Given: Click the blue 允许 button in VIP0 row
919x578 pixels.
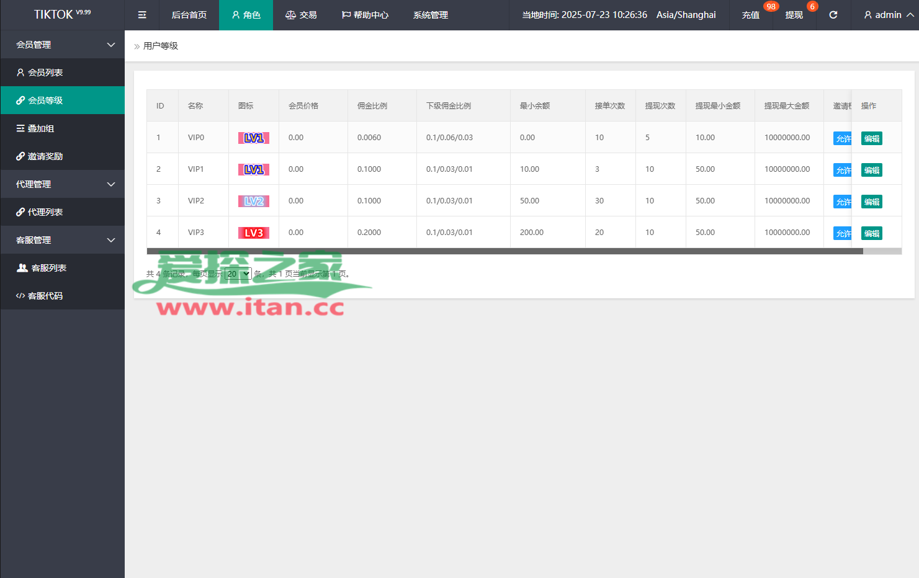Looking at the screenshot, I should click(x=843, y=138).
